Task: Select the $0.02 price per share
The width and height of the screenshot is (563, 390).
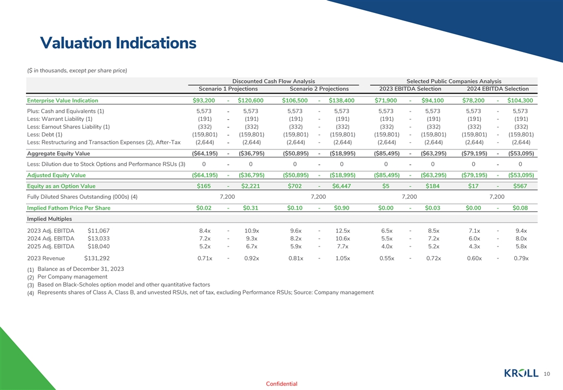Action: [x=204, y=208]
